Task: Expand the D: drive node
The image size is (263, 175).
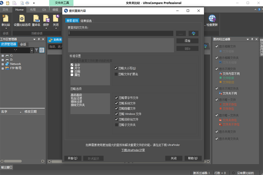Action: (3, 60)
